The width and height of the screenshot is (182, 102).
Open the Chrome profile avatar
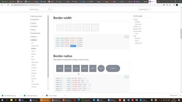tap(177, 5)
